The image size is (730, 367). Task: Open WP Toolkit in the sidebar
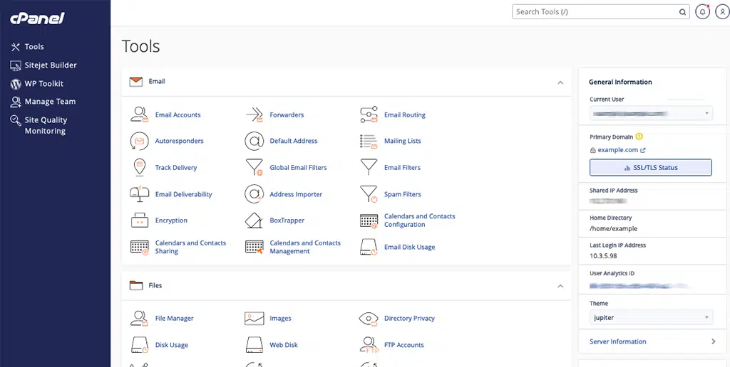click(37, 84)
